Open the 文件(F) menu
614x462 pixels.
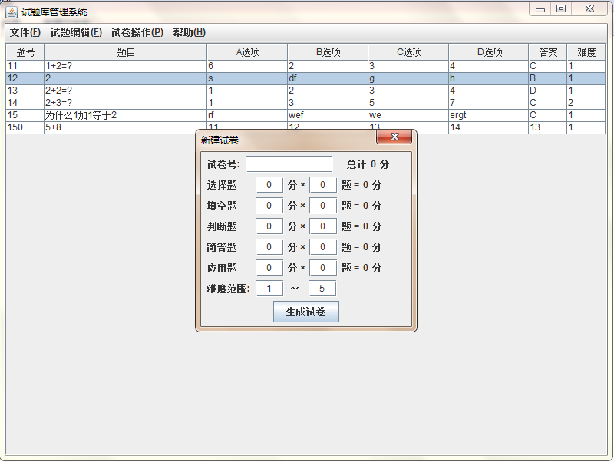click(x=25, y=32)
